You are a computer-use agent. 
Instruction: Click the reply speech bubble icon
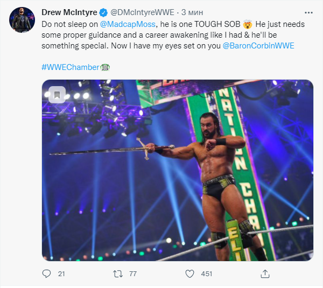click(x=46, y=274)
